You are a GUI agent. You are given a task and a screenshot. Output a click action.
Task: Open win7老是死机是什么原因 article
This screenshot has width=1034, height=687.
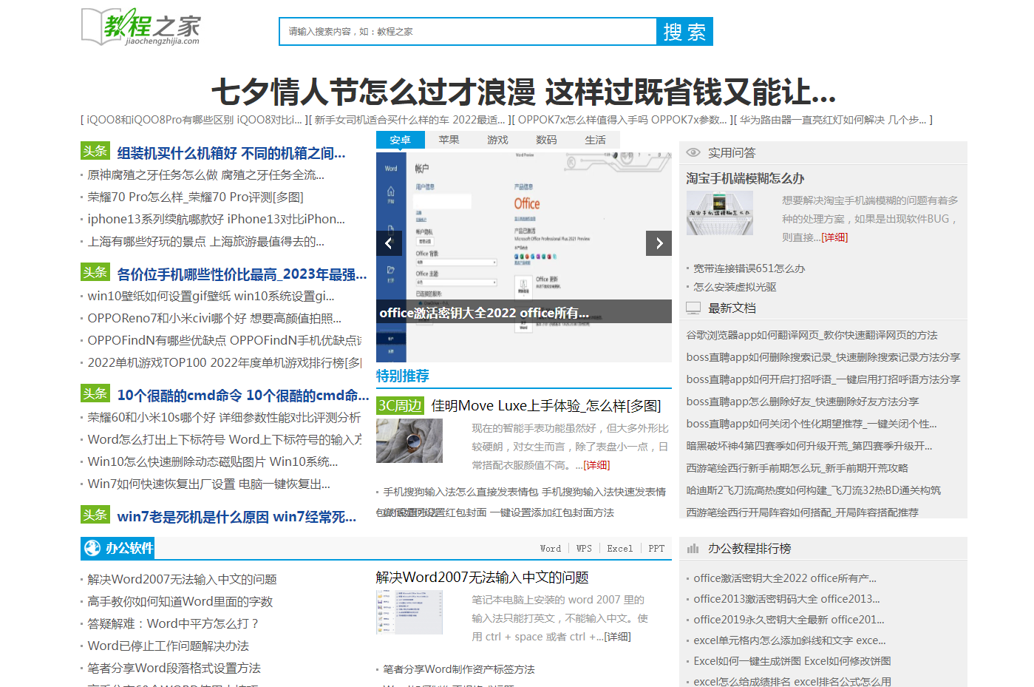237,517
